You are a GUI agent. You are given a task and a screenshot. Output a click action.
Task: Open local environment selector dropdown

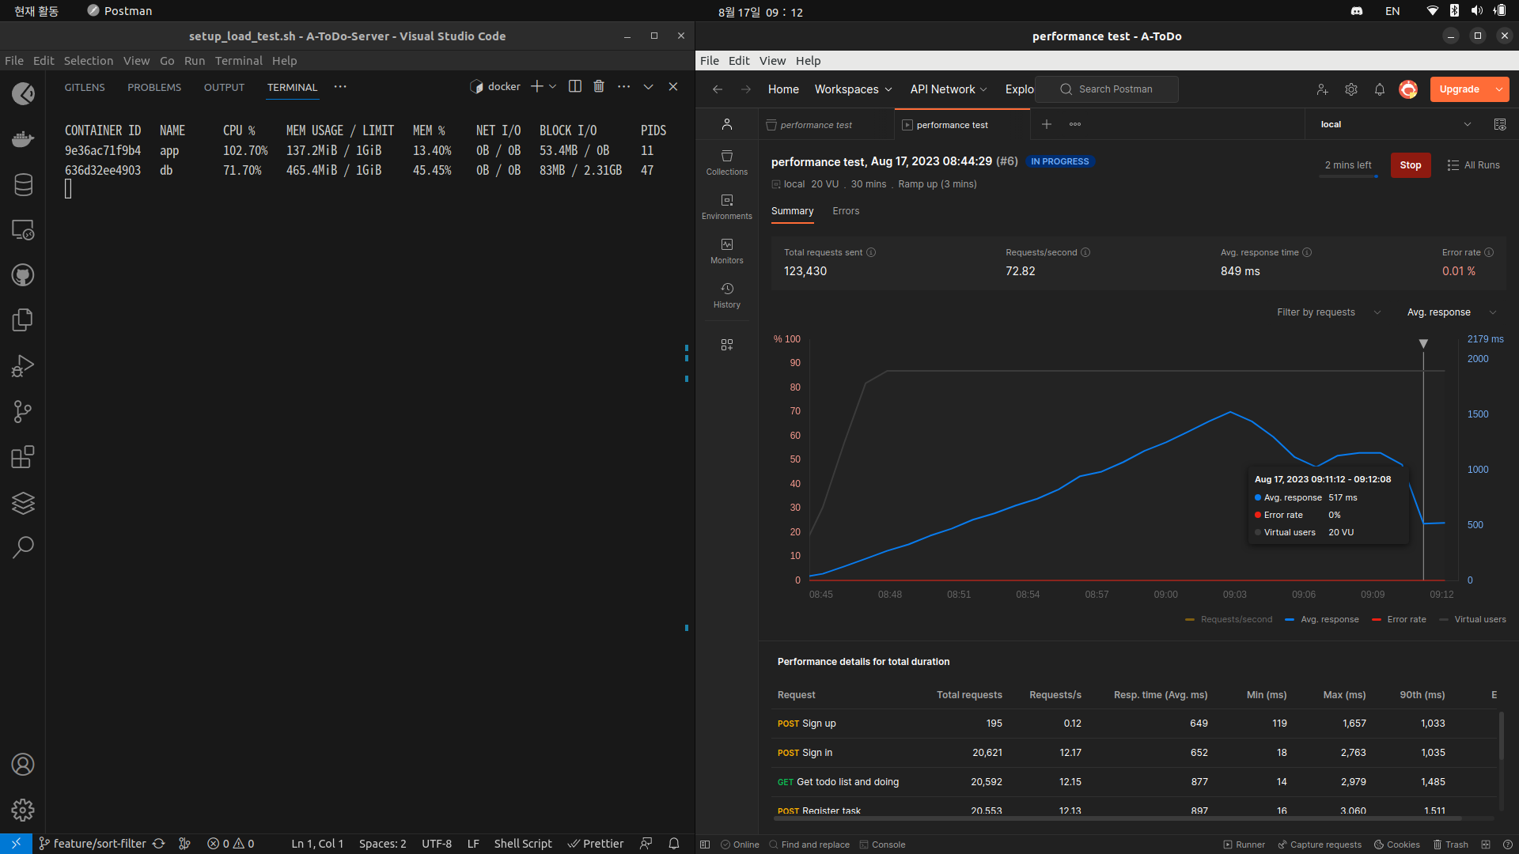coord(1396,124)
